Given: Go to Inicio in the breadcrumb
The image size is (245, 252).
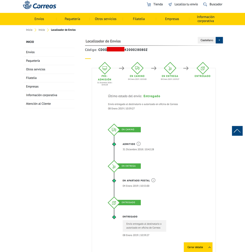Looking at the screenshot, I should tap(29, 30).
